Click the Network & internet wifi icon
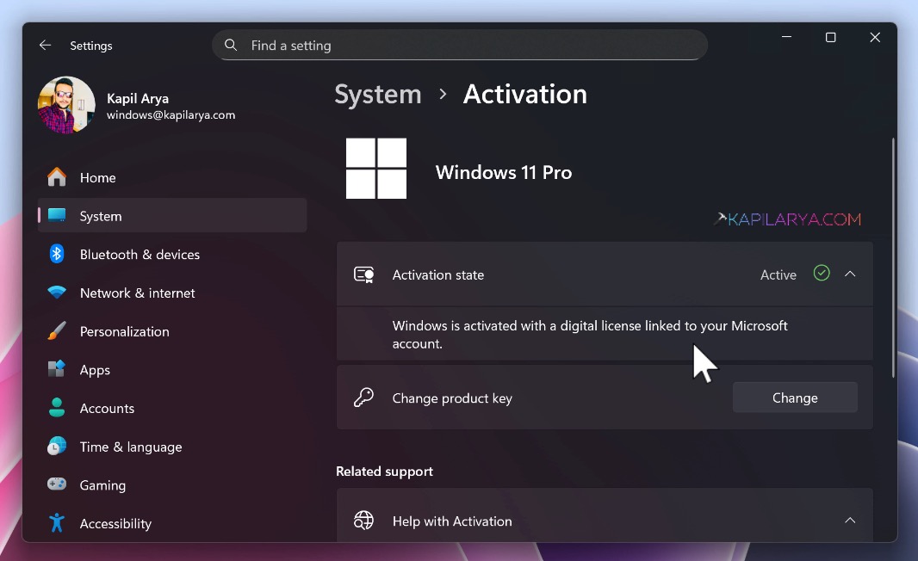The image size is (918, 561). point(57,293)
